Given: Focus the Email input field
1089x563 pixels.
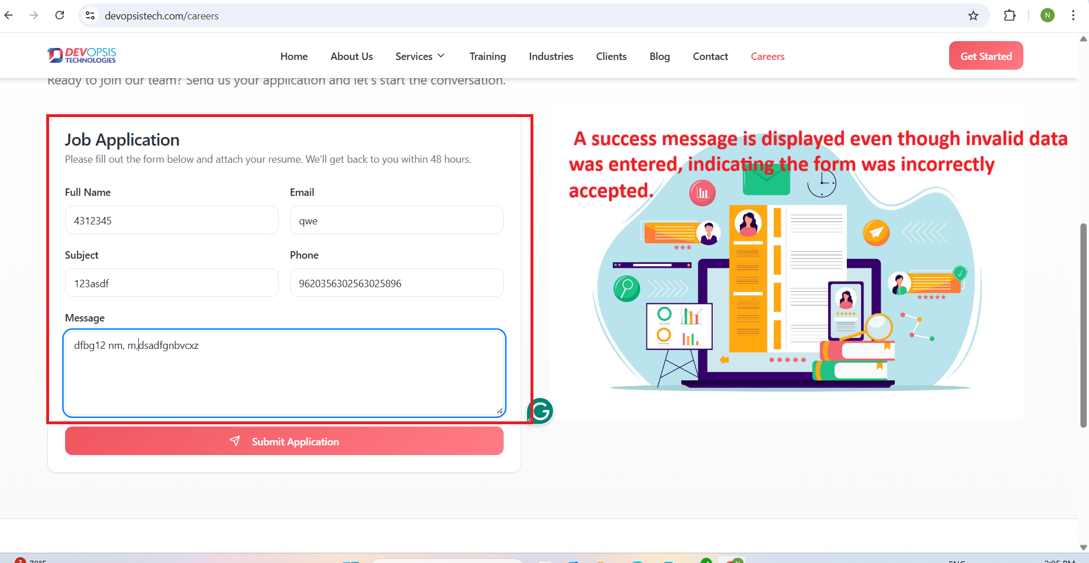Looking at the screenshot, I should (x=396, y=220).
